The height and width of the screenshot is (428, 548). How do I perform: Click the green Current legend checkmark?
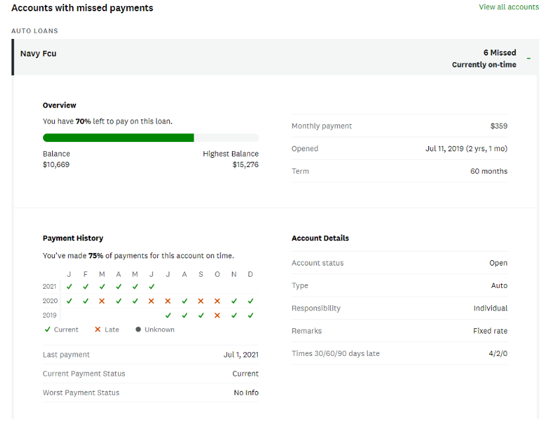pos(47,330)
